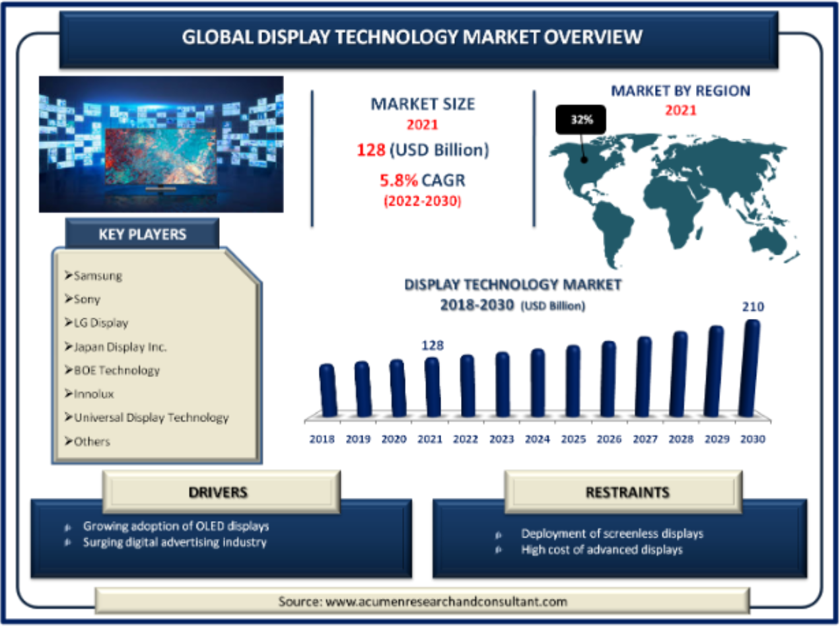Click the 32% North America map marker
The height and width of the screenshot is (626, 840).
pos(582,119)
